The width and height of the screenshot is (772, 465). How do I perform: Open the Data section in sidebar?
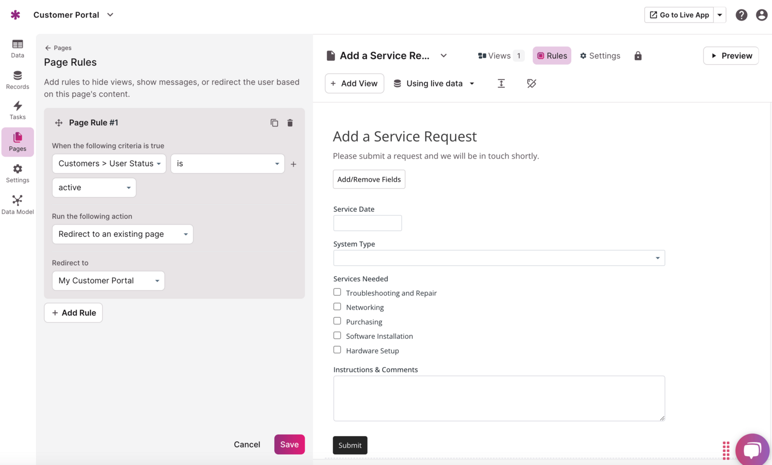tap(17, 48)
